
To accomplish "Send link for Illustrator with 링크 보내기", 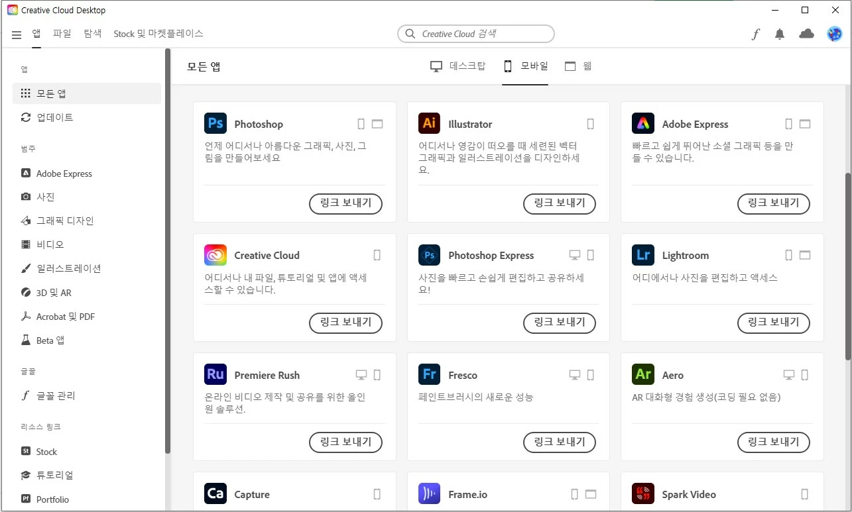I will click(x=560, y=204).
